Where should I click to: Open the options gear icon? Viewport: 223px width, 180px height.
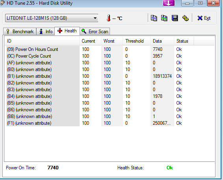186,18
